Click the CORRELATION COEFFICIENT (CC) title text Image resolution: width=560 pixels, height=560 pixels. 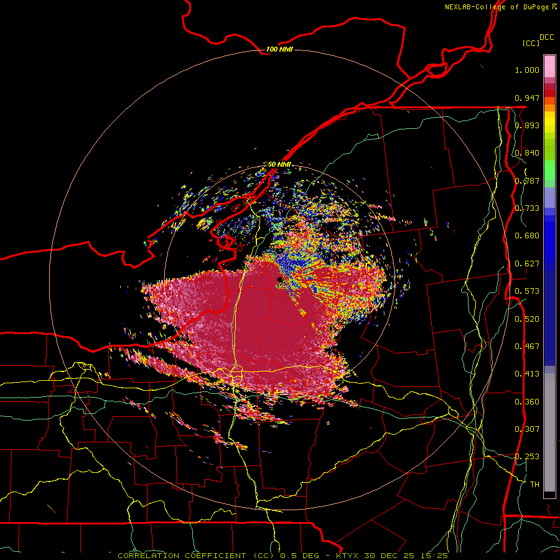pyautogui.click(x=196, y=556)
